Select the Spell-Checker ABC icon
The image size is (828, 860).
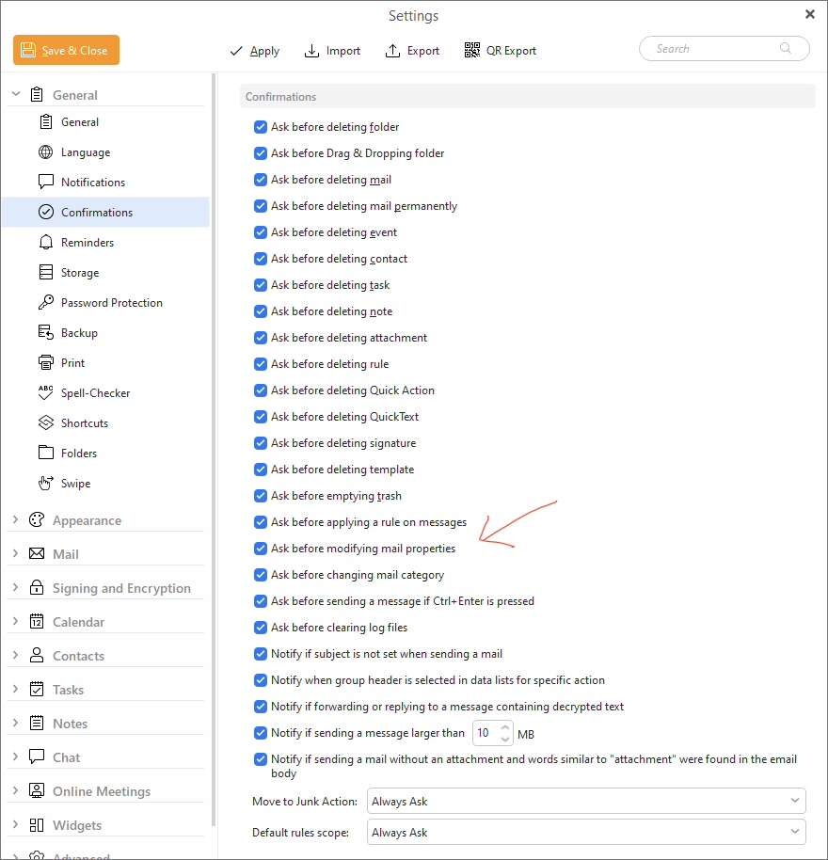[45, 393]
